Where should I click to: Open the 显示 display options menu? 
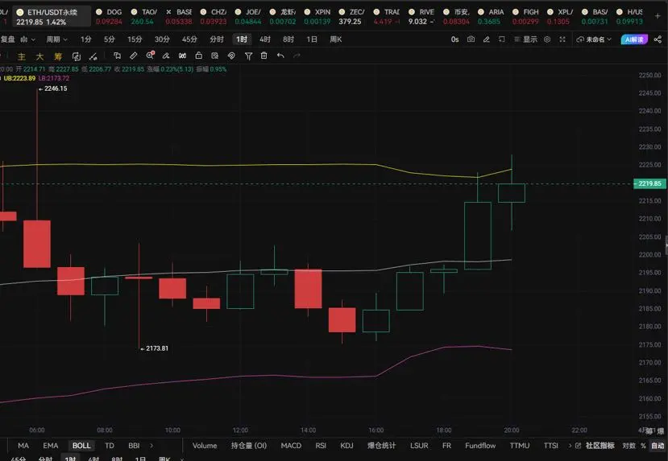coord(525,39)
